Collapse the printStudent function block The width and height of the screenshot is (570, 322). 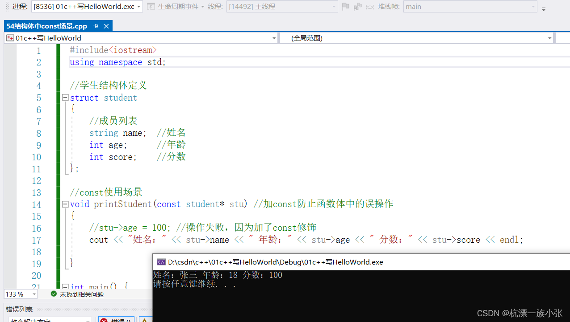(65, 204)
